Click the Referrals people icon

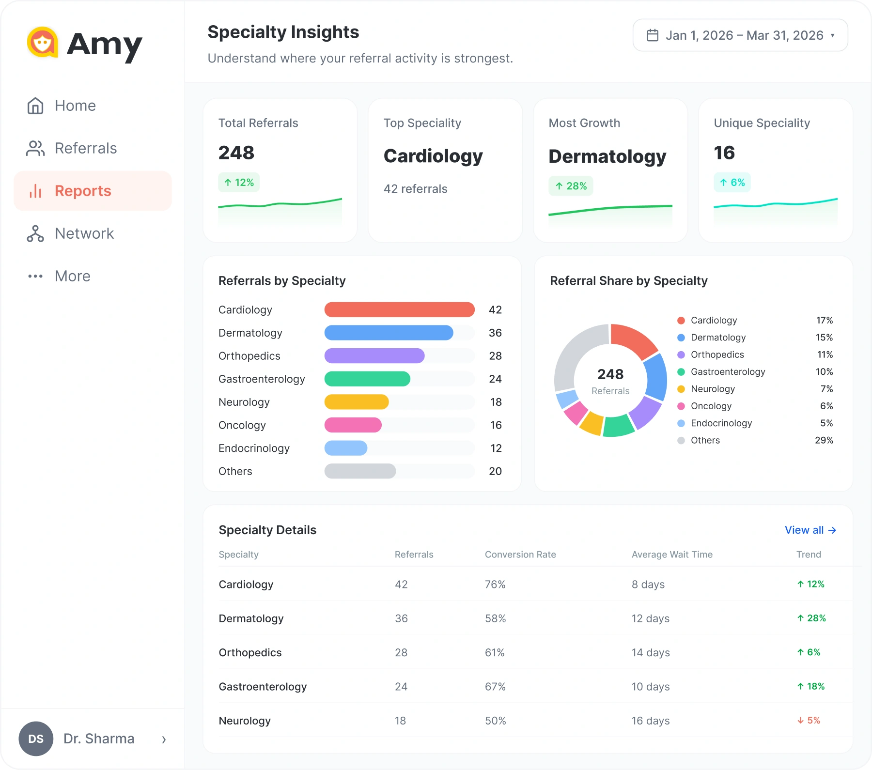35,148
